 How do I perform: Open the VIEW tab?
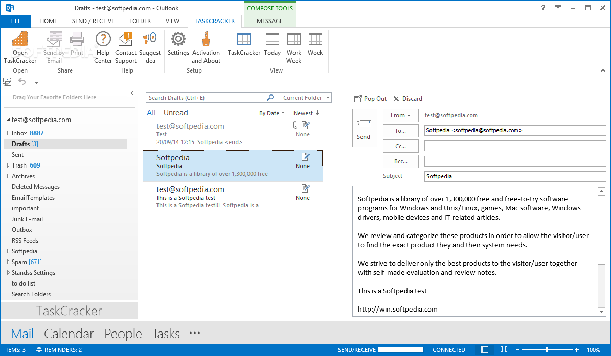tap(172, 21)
